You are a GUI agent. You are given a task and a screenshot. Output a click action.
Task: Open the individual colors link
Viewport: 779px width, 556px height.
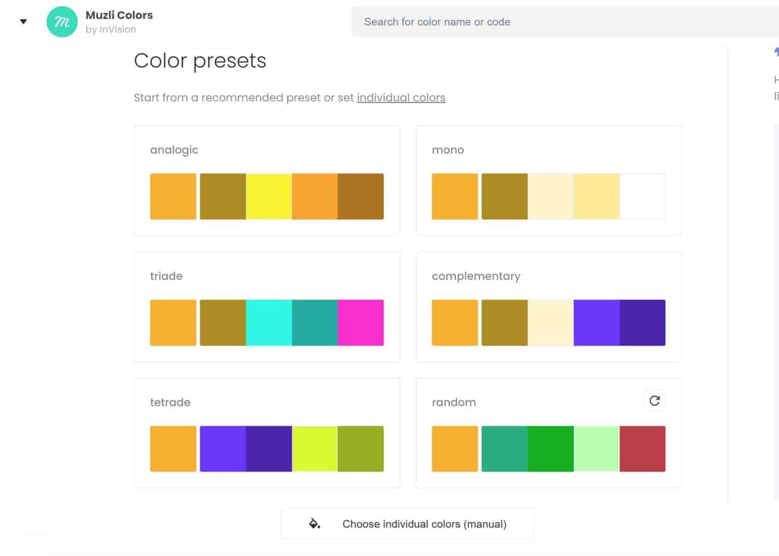pyautogui.click(x=401, y=97)
